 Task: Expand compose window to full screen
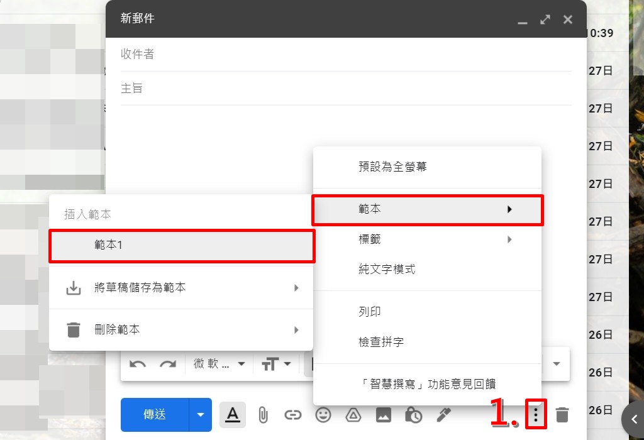[545, 19]
